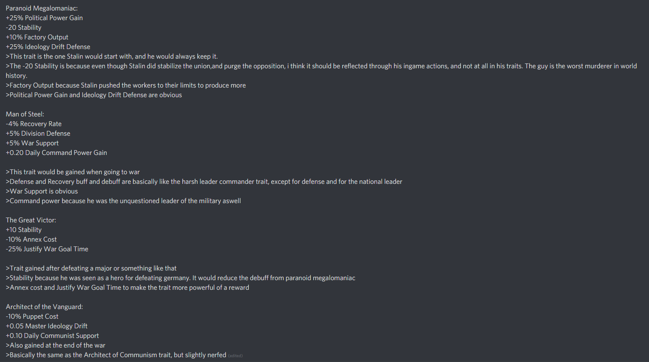The width and height of the screenshot is (649, 362).
Task: Click the '+5% War Support' line
Action: coord(32,143)
